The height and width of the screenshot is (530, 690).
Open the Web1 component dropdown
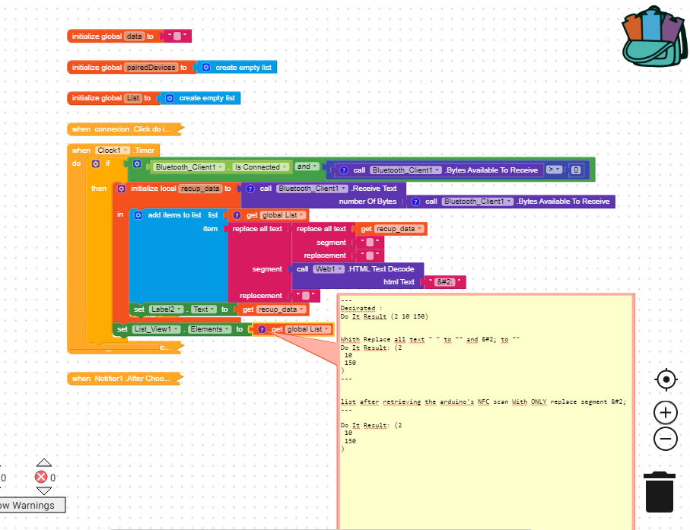[329, 269]
